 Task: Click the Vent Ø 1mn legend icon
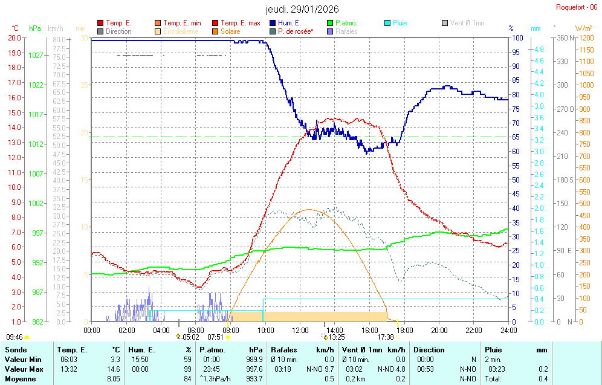(x=445, y=23)
